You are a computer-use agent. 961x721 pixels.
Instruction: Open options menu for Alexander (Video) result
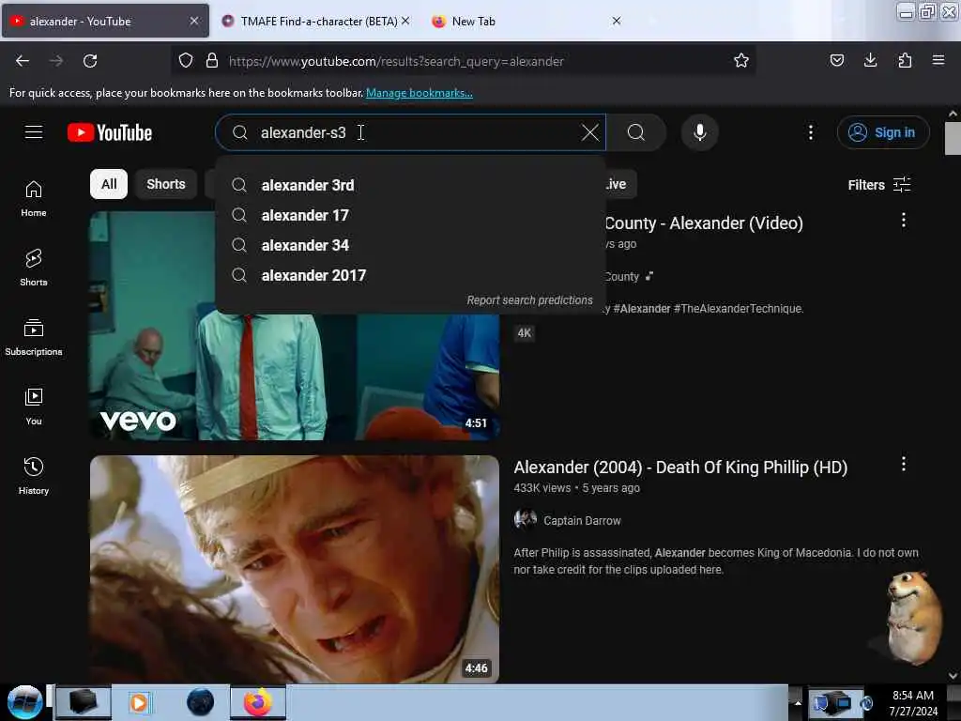click(x=903, y=220)
